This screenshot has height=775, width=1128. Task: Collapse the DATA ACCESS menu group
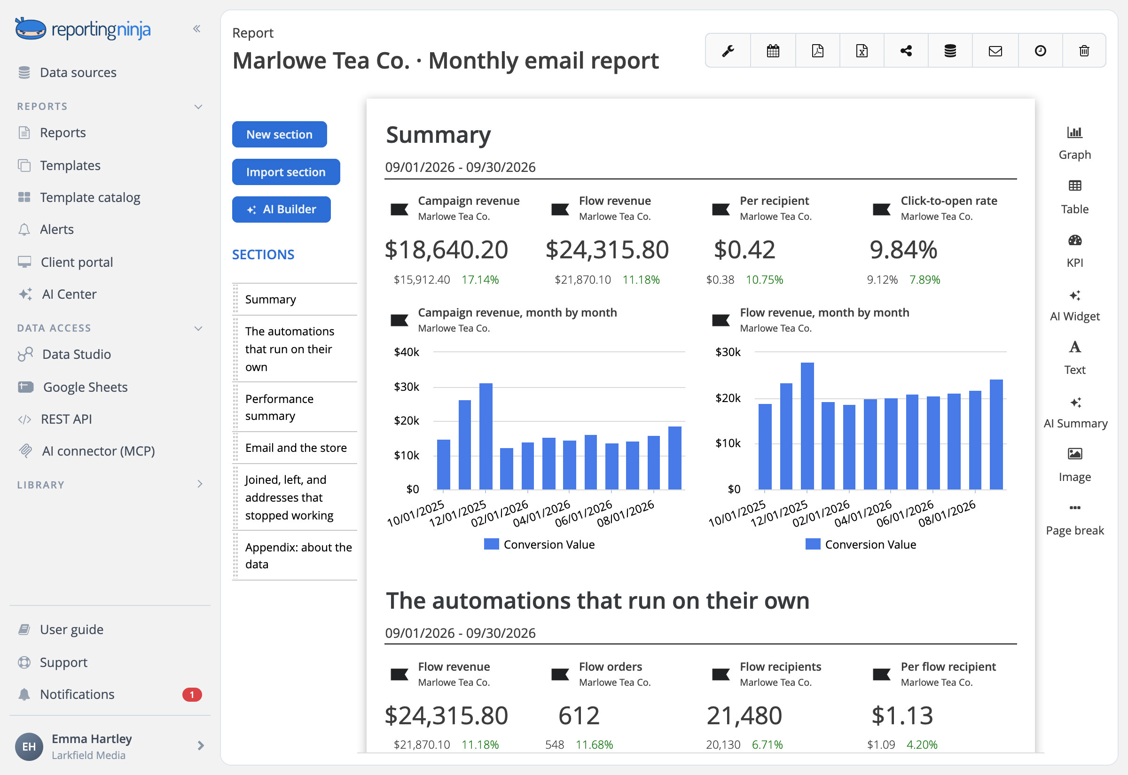click(x=198, y=328)
